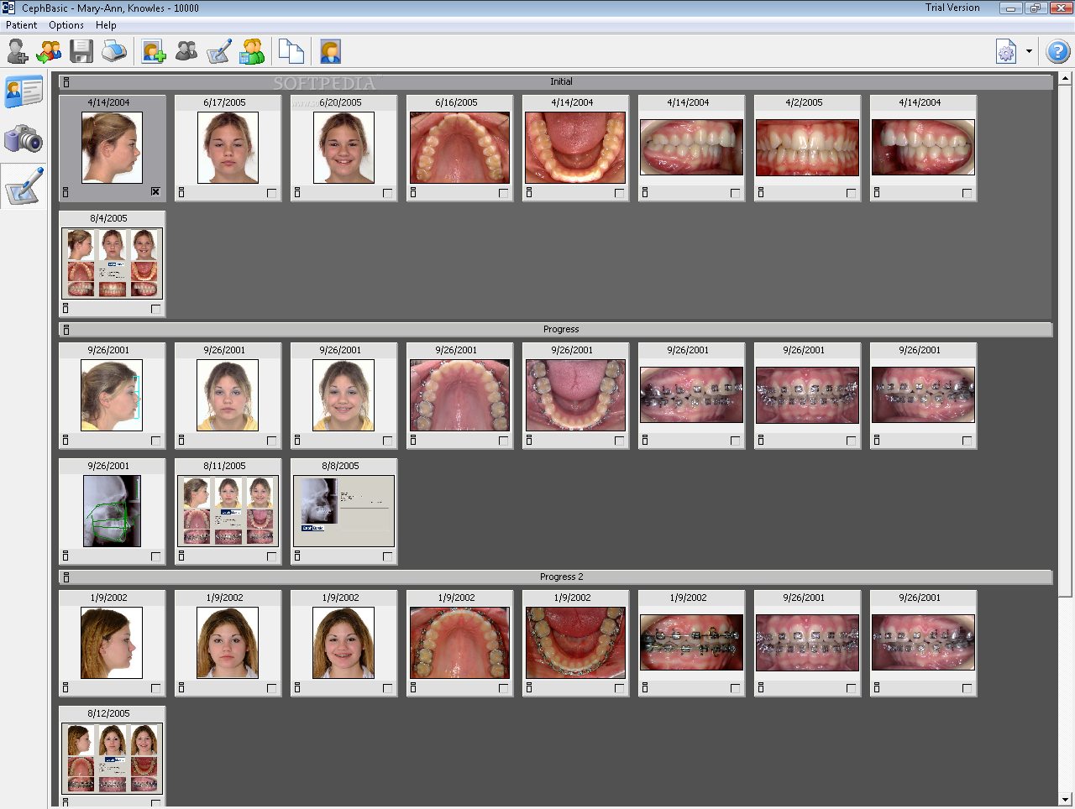Click the new patient toolbar icon

pyautogui.click(x=18, y=51)
